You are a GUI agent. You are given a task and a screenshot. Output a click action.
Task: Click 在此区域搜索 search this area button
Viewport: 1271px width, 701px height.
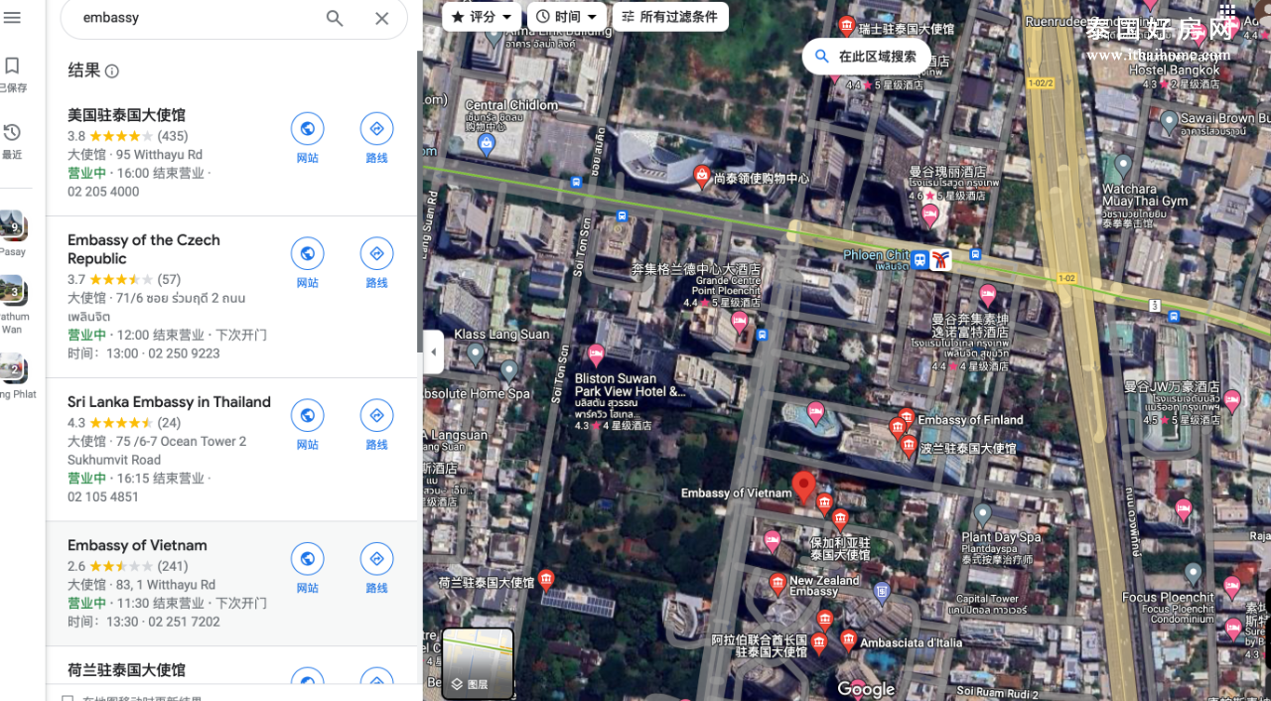(x=866, y=57)
